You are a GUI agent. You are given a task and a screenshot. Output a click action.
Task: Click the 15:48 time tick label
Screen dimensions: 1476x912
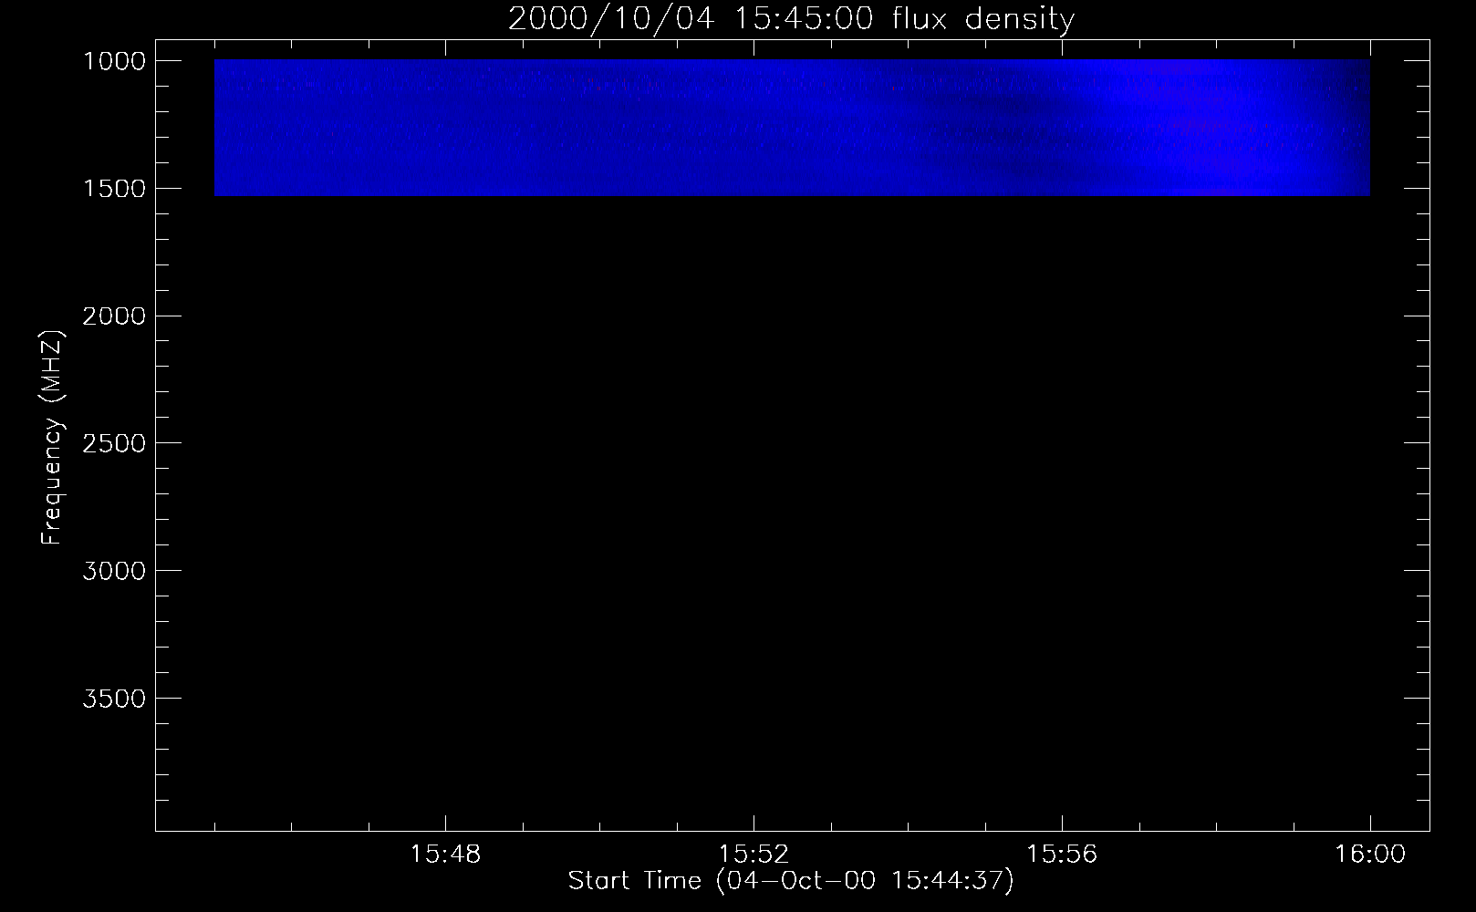tap(445, 855)
